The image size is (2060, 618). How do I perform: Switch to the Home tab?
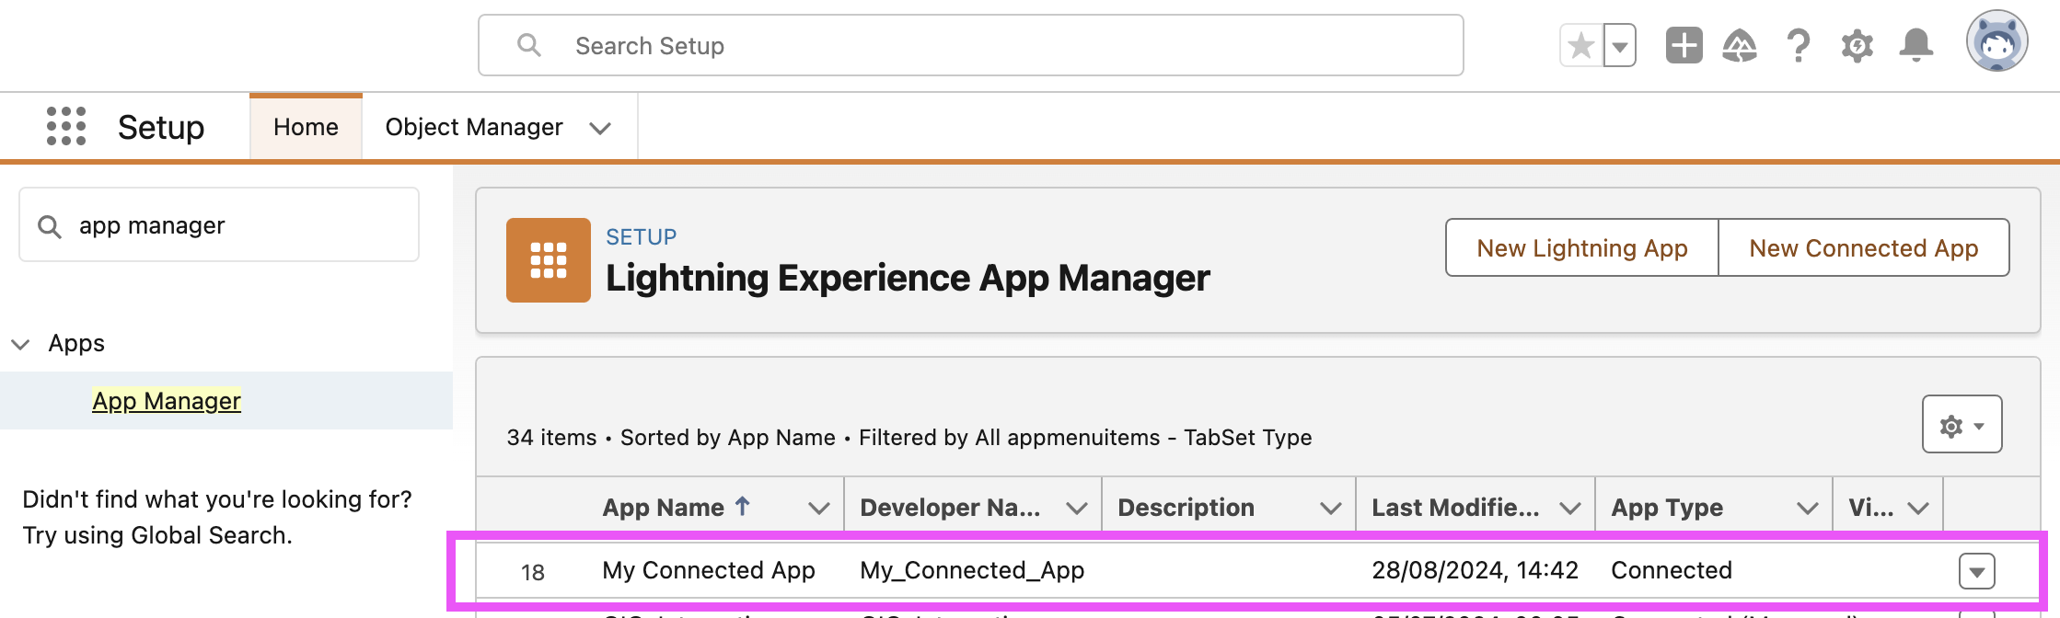point(306,127)
